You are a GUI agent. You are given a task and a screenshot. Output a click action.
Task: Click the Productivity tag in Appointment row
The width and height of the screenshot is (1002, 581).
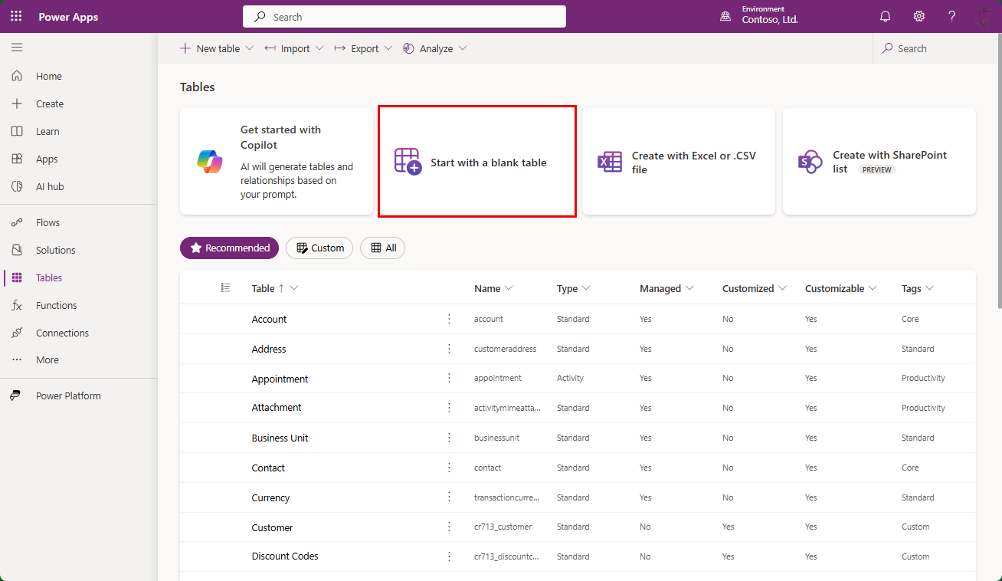coord(923,378)
